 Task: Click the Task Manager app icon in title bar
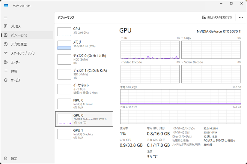point(6,5)
